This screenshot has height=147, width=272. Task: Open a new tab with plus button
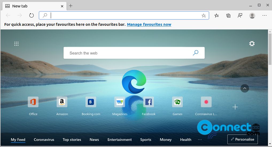71,6
